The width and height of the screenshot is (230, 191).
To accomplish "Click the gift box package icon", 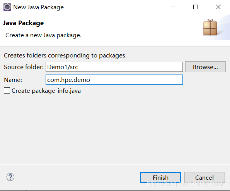I will coord(210,28).
